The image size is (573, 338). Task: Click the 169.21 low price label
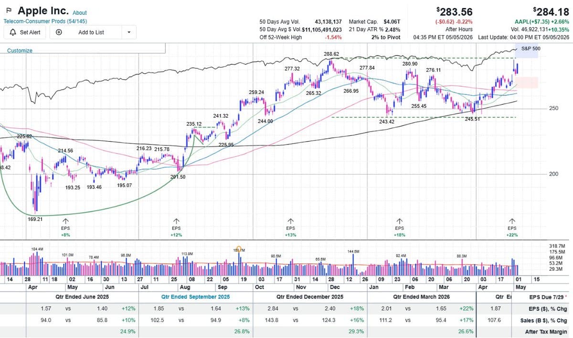tap(35, 219)
